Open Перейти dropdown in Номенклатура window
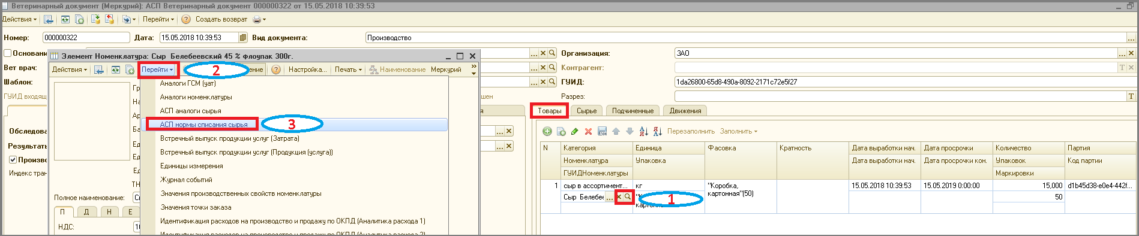This screenshot has width=1139, height=236. click(158, 69)
